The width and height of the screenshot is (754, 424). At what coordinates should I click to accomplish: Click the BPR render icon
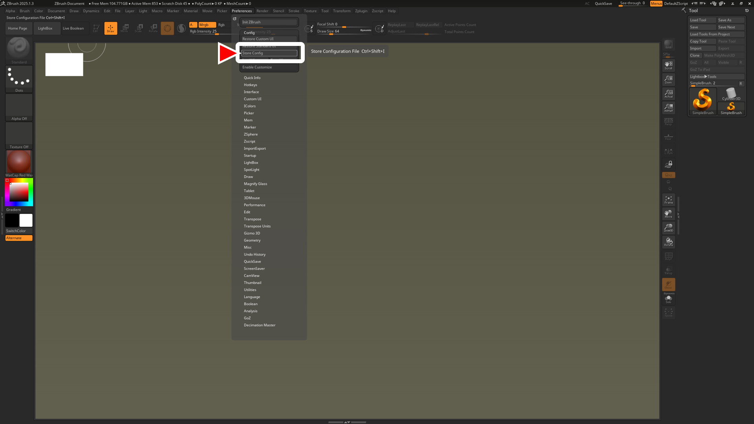[x=668, y=44]
